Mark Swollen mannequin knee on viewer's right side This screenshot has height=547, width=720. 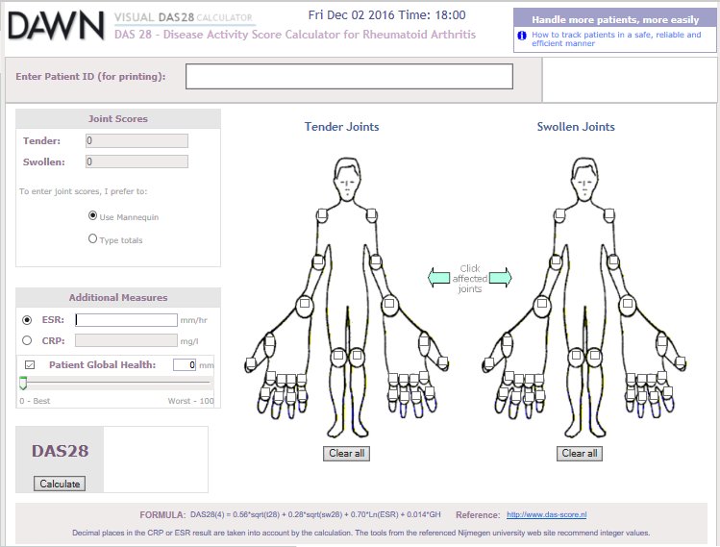click(x=595, y=355)
